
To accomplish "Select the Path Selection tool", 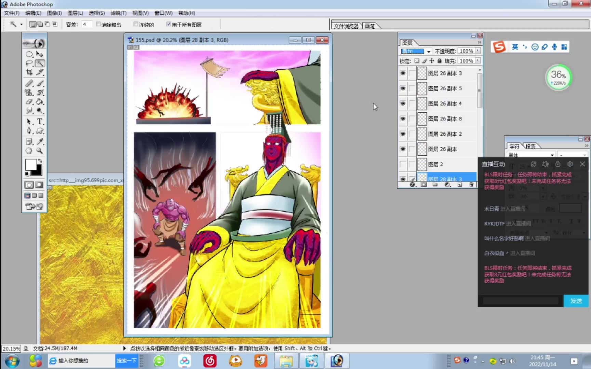I will pyautogui.click(x=29, y=122).
